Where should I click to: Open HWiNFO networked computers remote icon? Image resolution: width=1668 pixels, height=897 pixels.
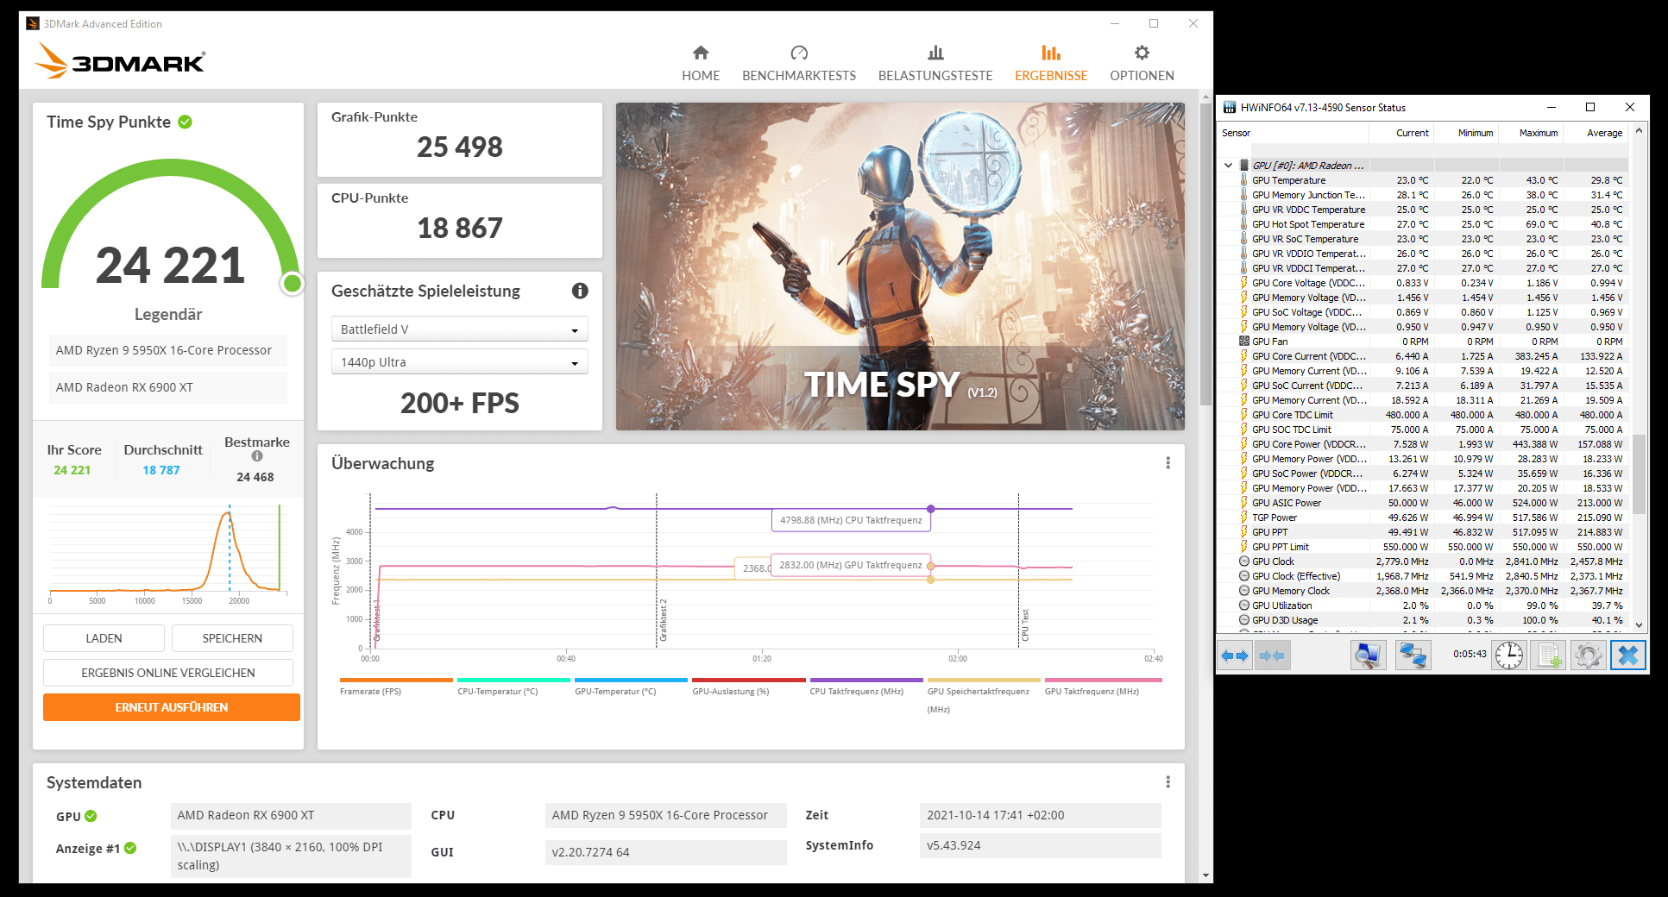pos(1413,655)
